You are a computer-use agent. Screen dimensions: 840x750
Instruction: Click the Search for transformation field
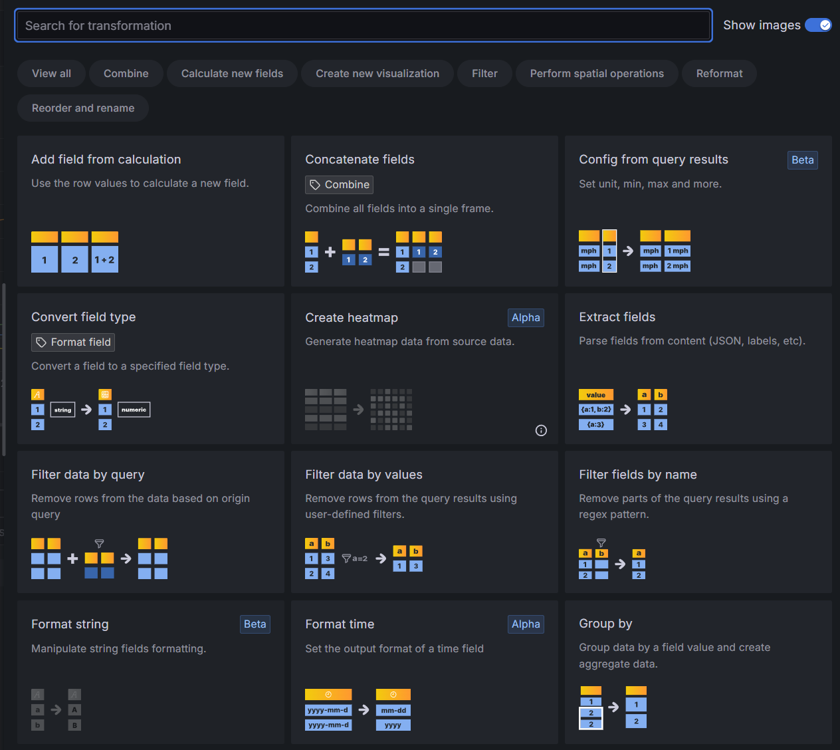pos(363,26)
